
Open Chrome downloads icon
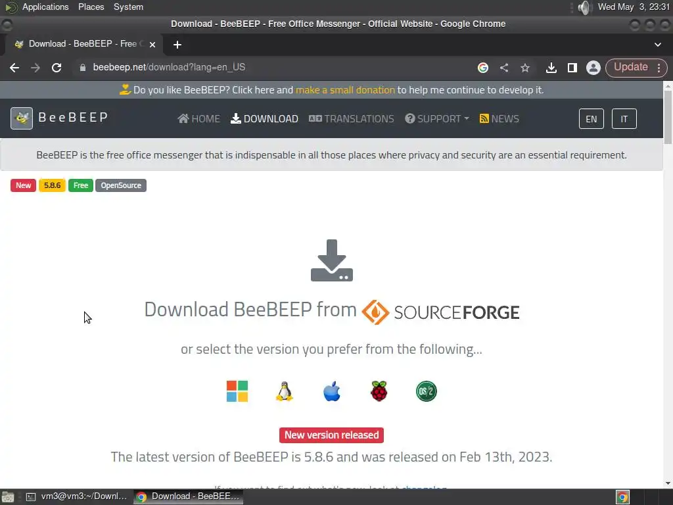551,68
